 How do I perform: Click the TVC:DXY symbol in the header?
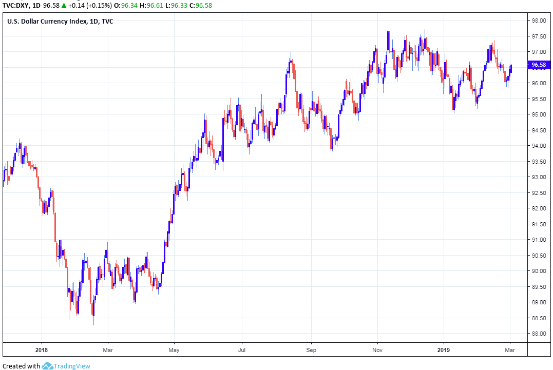[x=14, y=6]
